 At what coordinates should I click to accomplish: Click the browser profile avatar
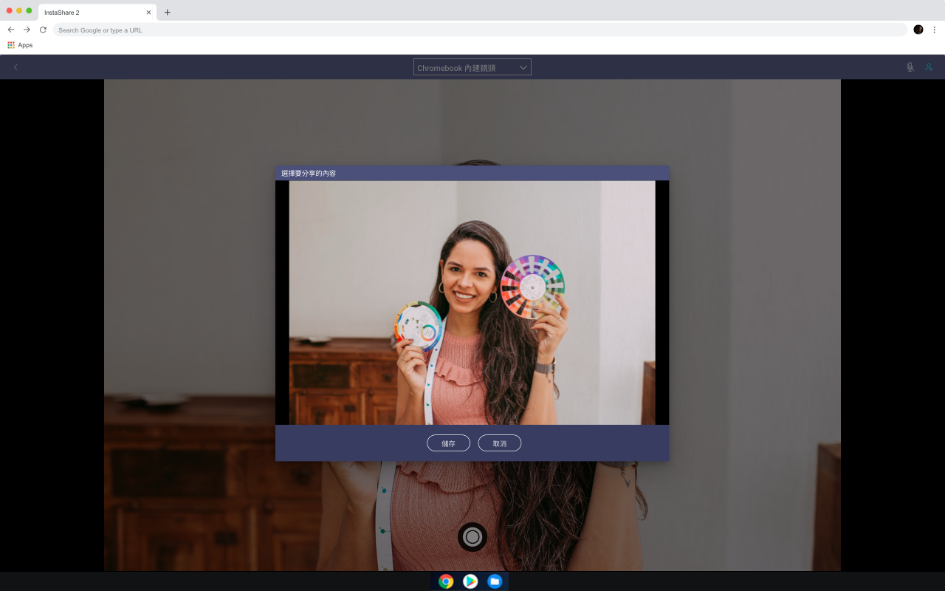click(918, 30)
